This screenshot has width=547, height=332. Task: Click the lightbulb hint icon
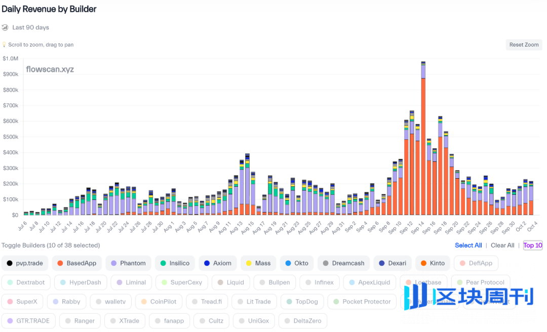click(x=4, y=45)
